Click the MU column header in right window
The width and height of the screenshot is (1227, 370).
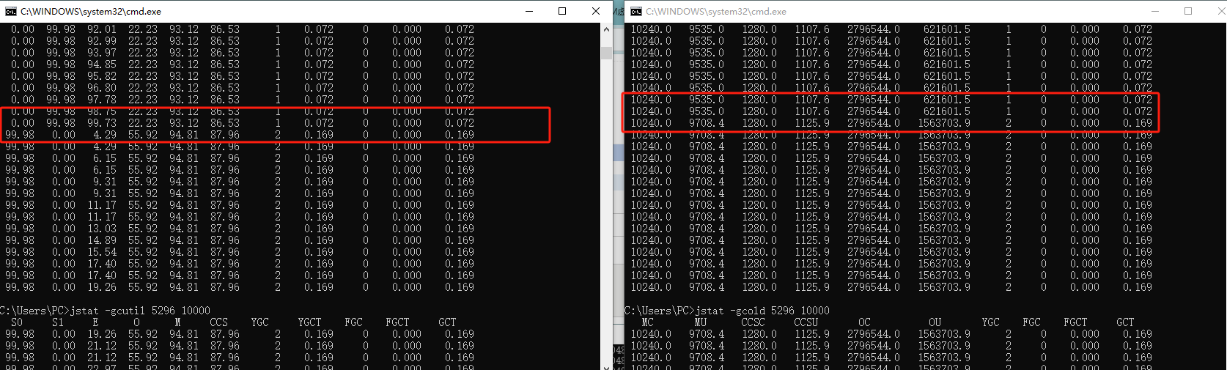click(700, 322)
